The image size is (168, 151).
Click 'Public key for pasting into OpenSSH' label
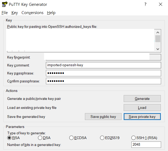(x=52, y=26)
